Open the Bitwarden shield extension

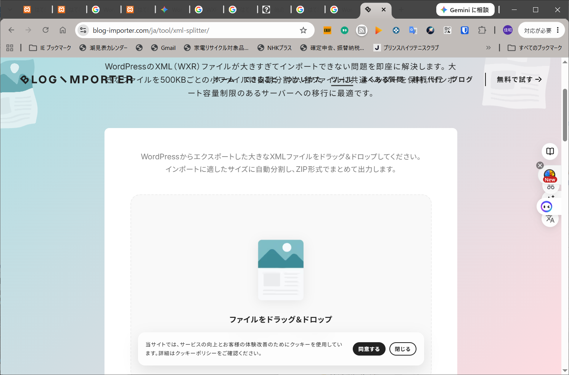465,30
